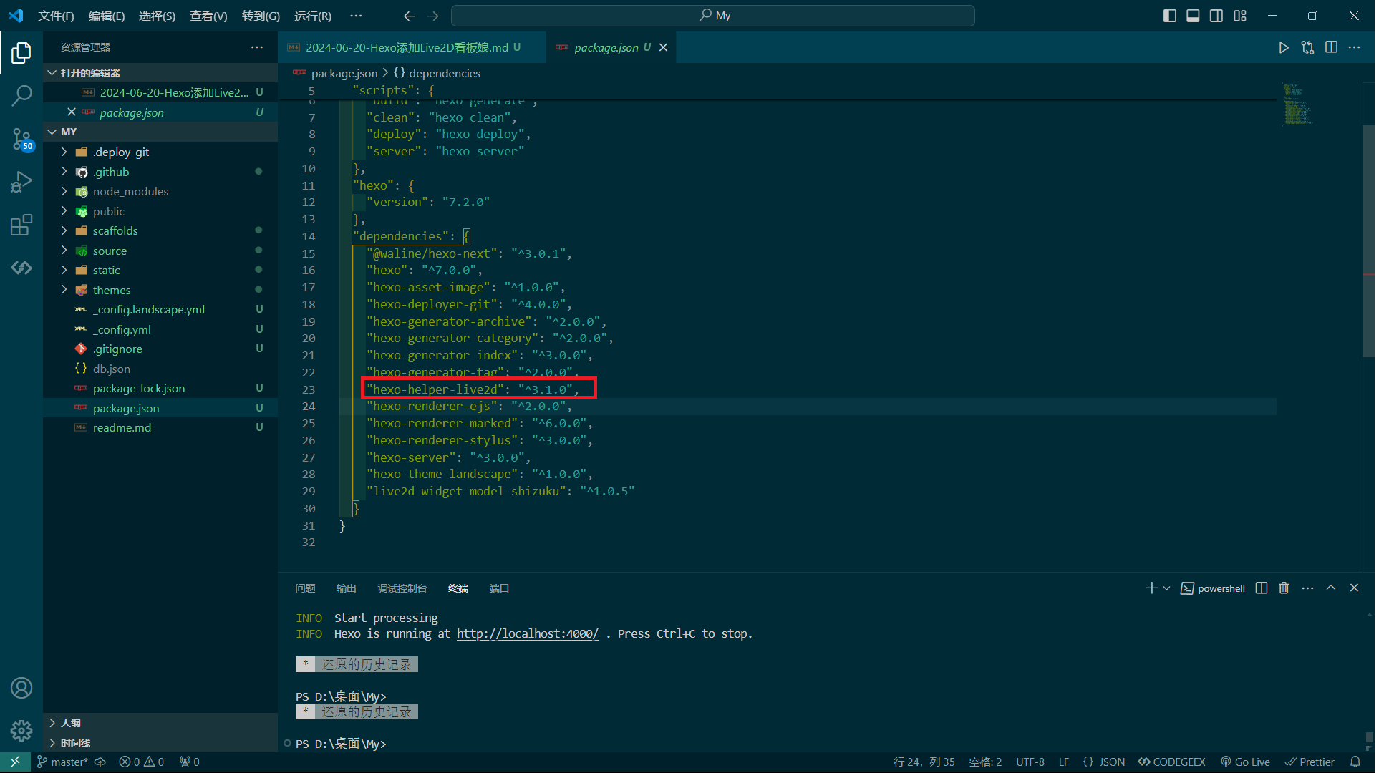
Task: Synchronize changes cloud icon in status bar
Action: coord(100,762)
